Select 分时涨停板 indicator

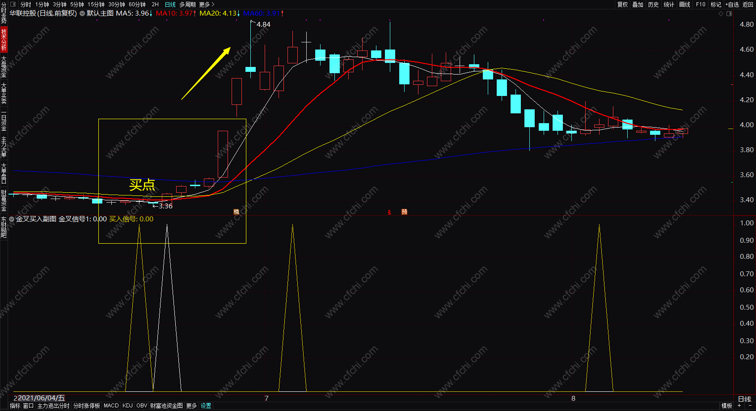(87, 406)
